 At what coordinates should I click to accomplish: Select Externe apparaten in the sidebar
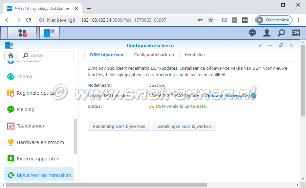(39, 159)
